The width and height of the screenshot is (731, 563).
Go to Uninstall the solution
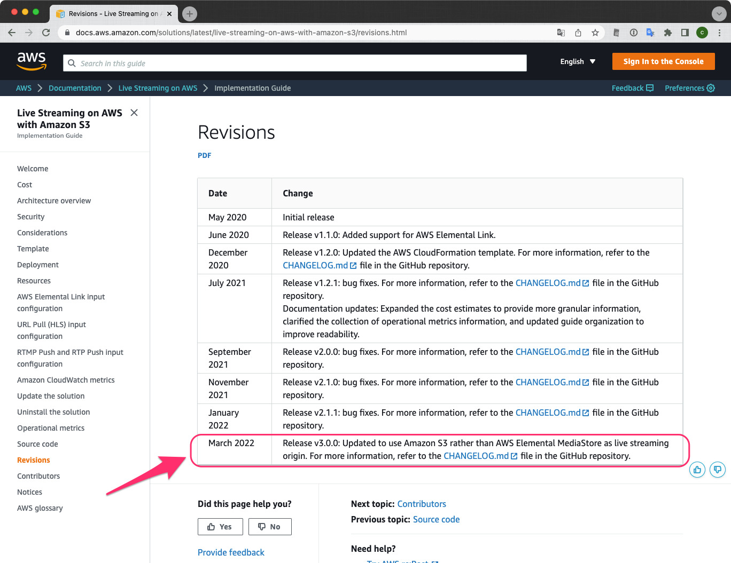click(x=53, y=412)
